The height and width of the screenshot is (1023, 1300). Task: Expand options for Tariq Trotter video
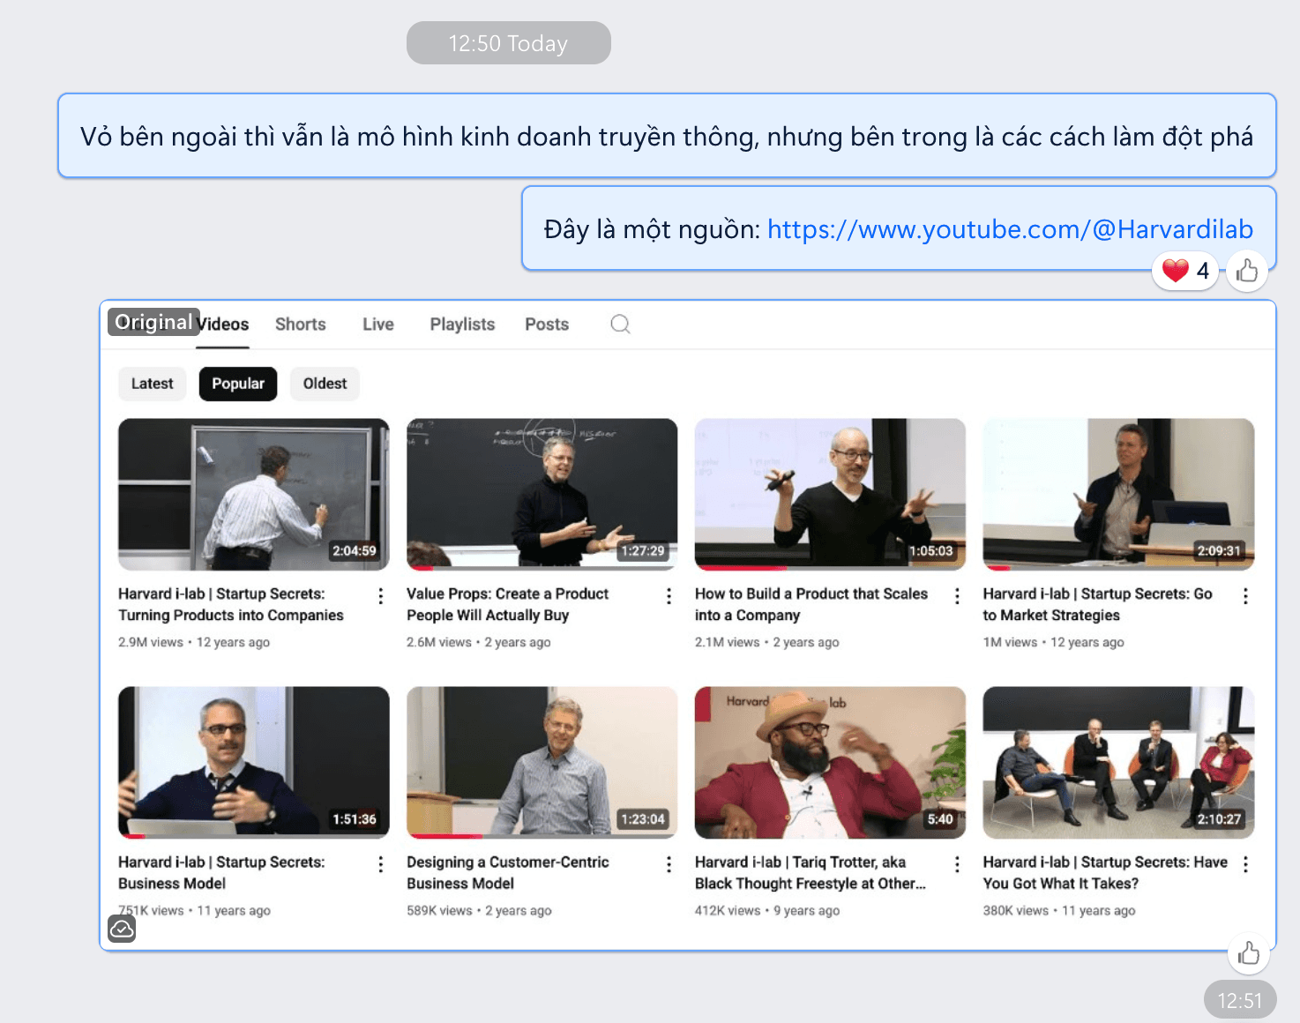coord(957,864)
